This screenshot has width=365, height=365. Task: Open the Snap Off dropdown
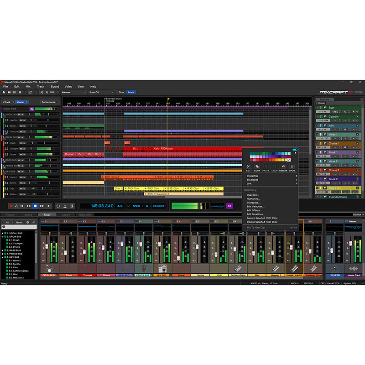pos(101,93)
